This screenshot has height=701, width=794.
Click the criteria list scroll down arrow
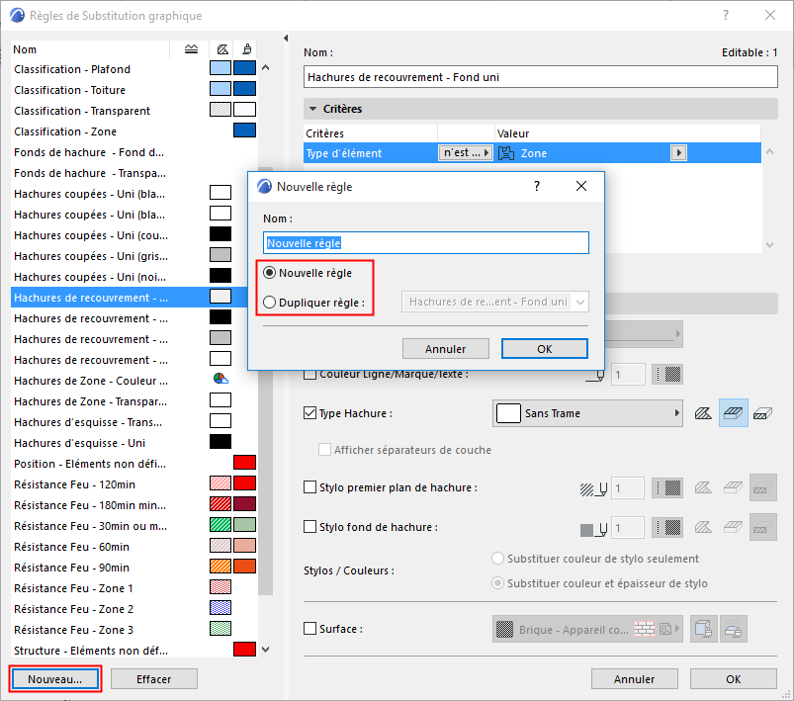coord(769,245)
